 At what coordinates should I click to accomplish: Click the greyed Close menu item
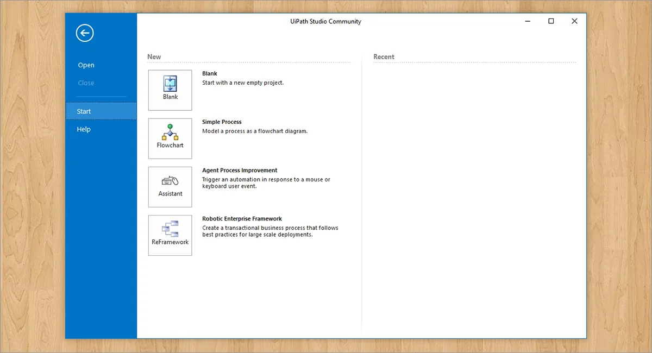(x=86, y=83)
